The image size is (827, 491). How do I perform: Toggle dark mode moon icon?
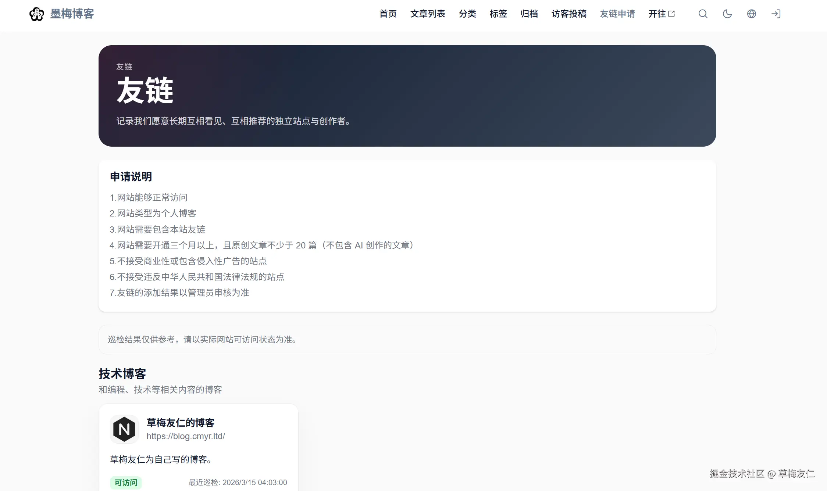(x=727, y=14)
